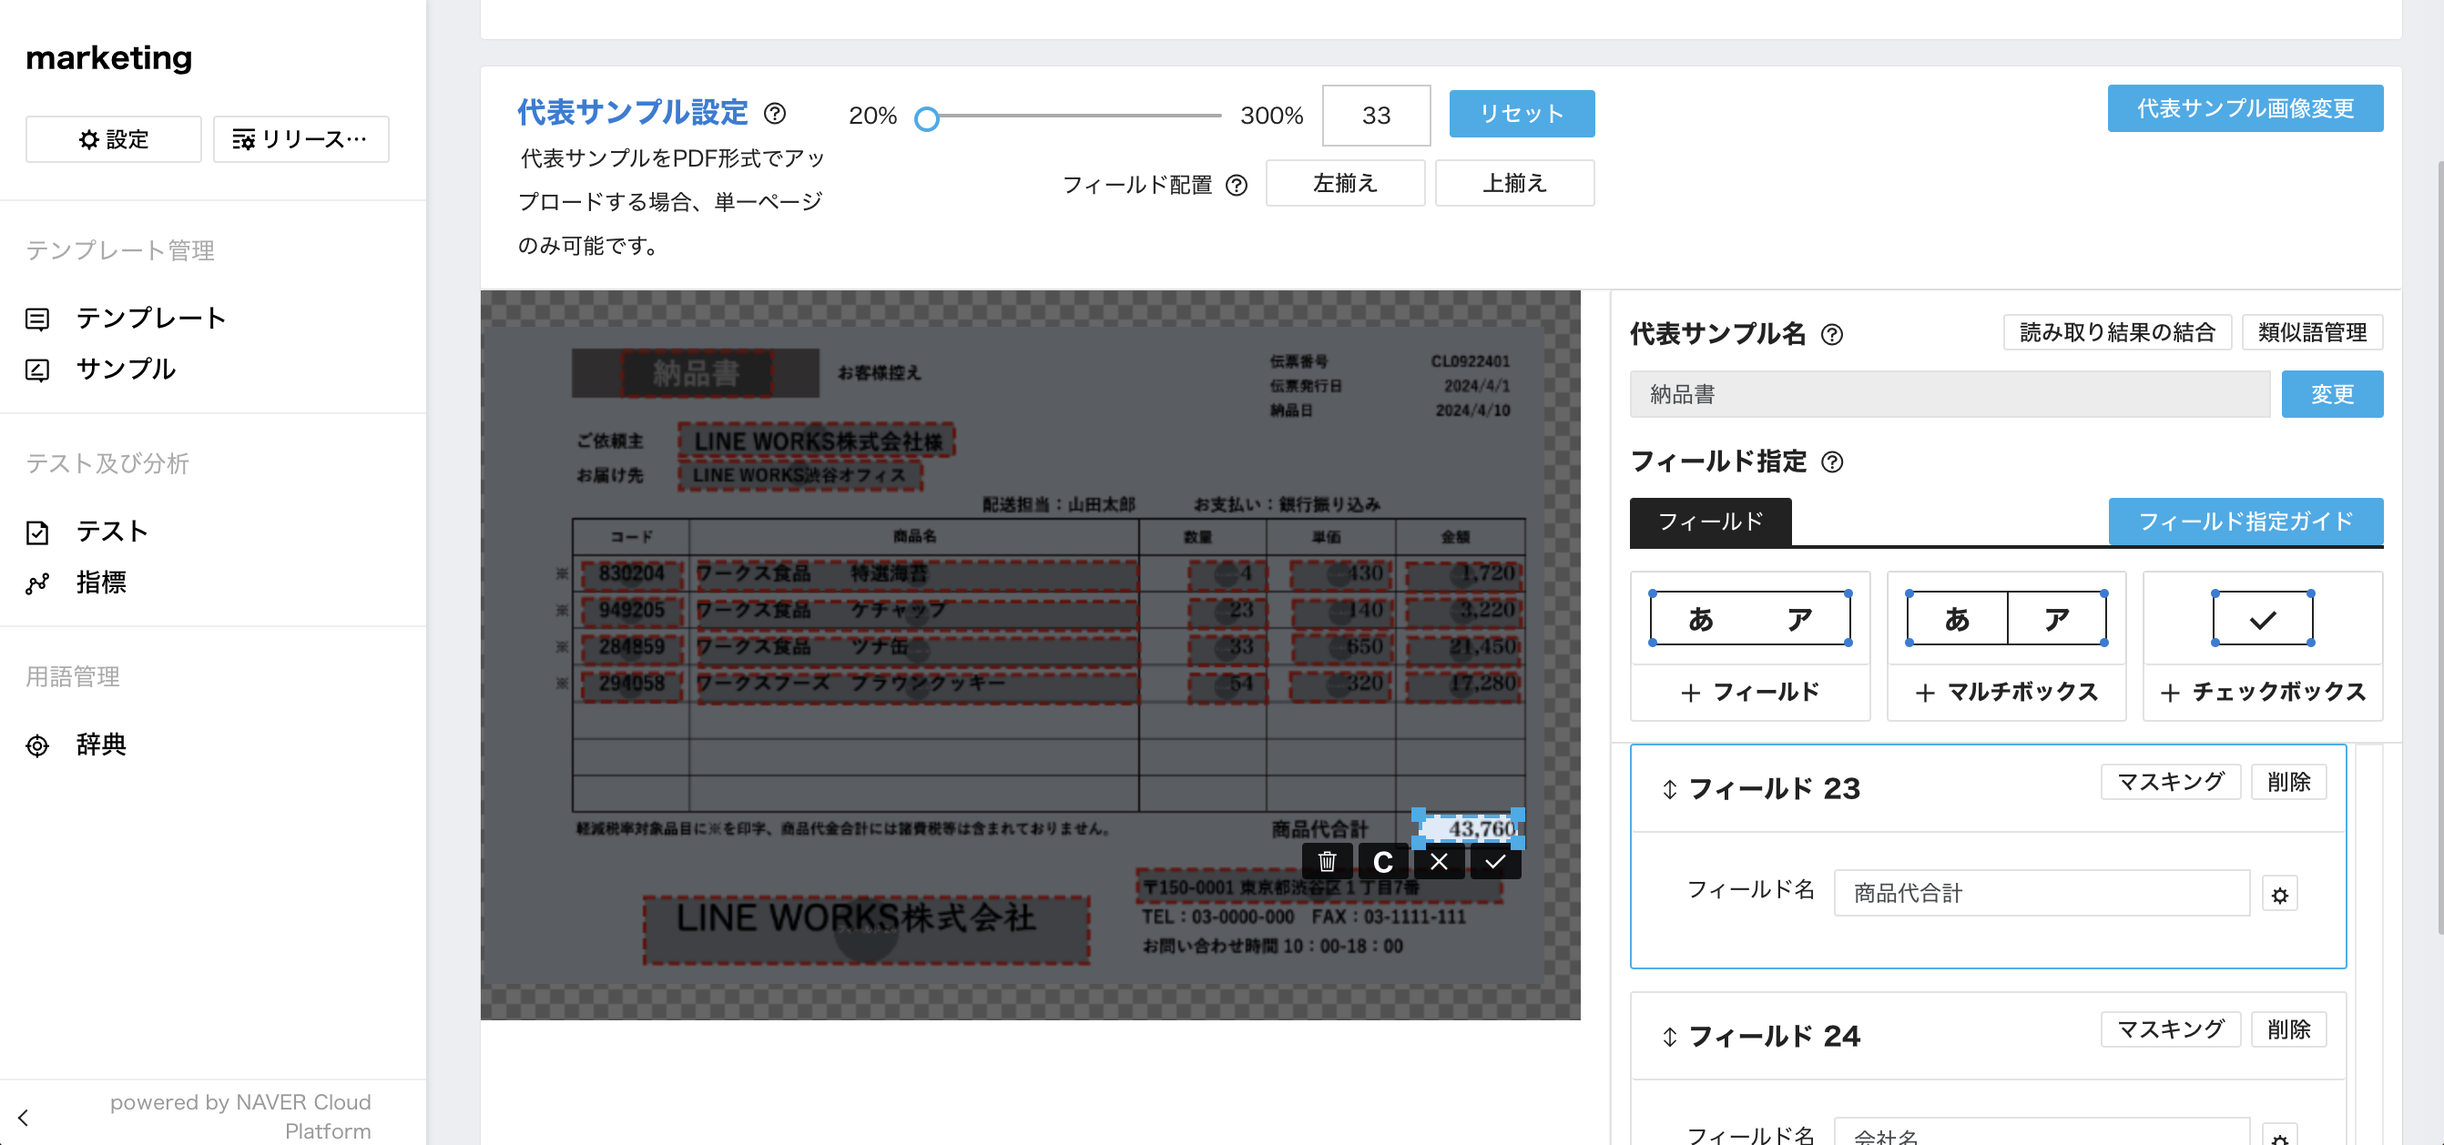2444x1145 pixels.
Task: Click help icon beside フィールド配置
Action: coord(1237,185)
